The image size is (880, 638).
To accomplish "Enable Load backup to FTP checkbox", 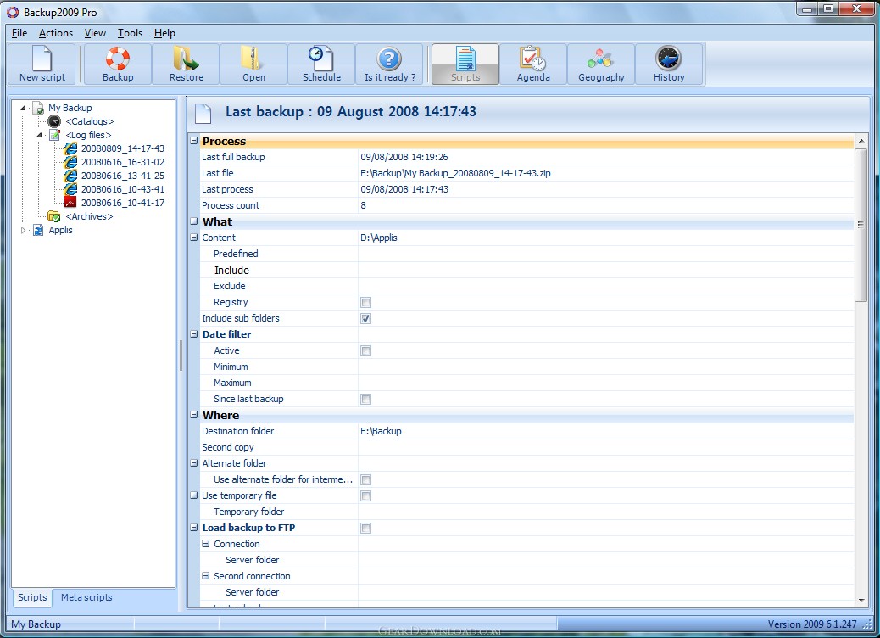I will coord(365,528).
